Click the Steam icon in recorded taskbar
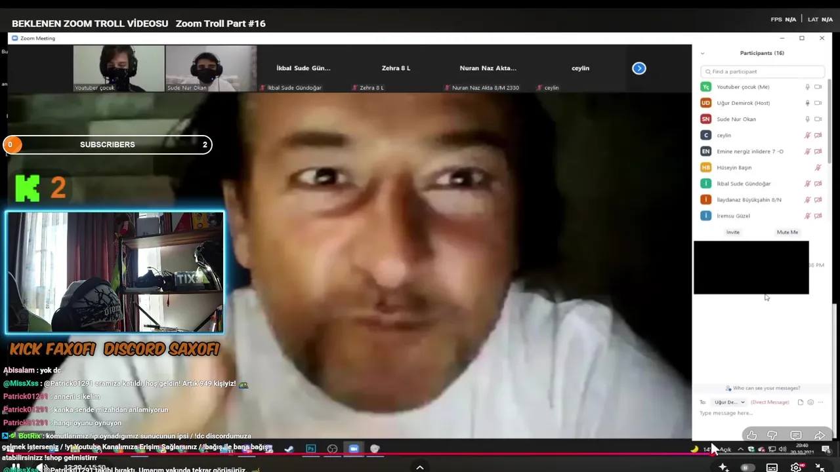This screenshot has width=840, height=472. pos(289,448)
